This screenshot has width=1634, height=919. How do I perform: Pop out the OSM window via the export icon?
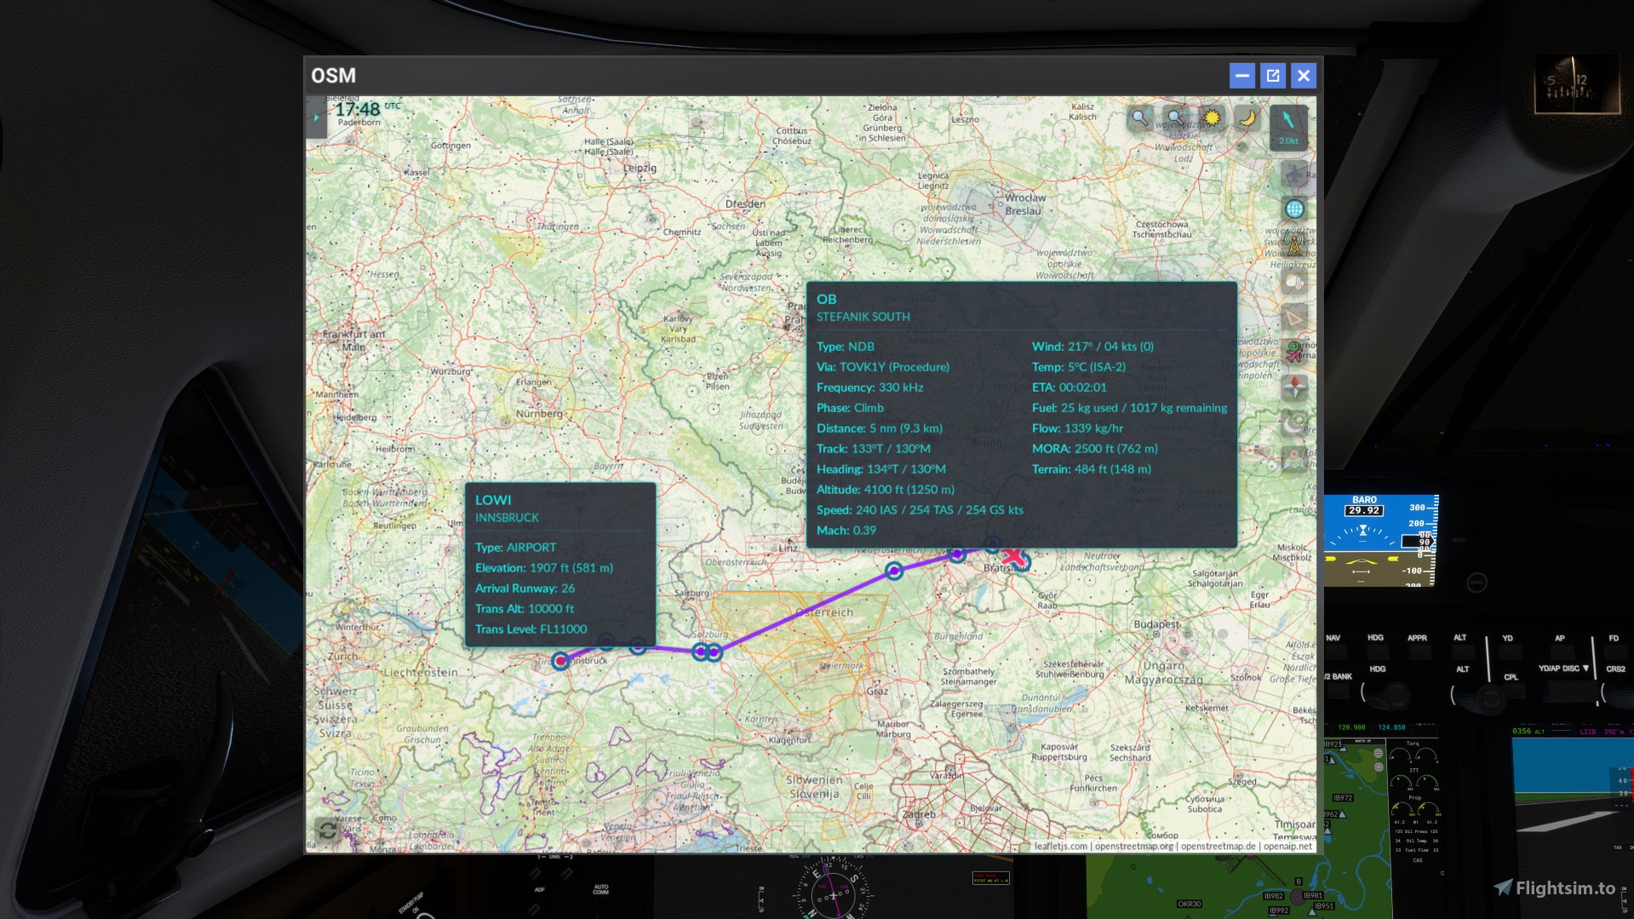[x=1272, y=76]
